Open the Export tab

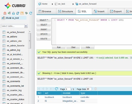pyautogui.click(x=116, y=11)
